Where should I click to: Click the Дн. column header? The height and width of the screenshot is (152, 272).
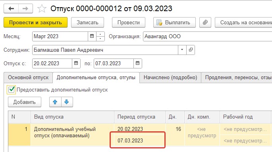tap(175, 117)
